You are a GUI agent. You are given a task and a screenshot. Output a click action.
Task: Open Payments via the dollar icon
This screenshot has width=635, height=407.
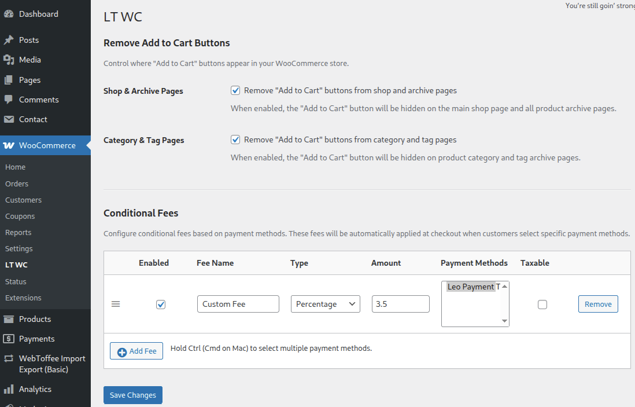(x=10, y=339)
